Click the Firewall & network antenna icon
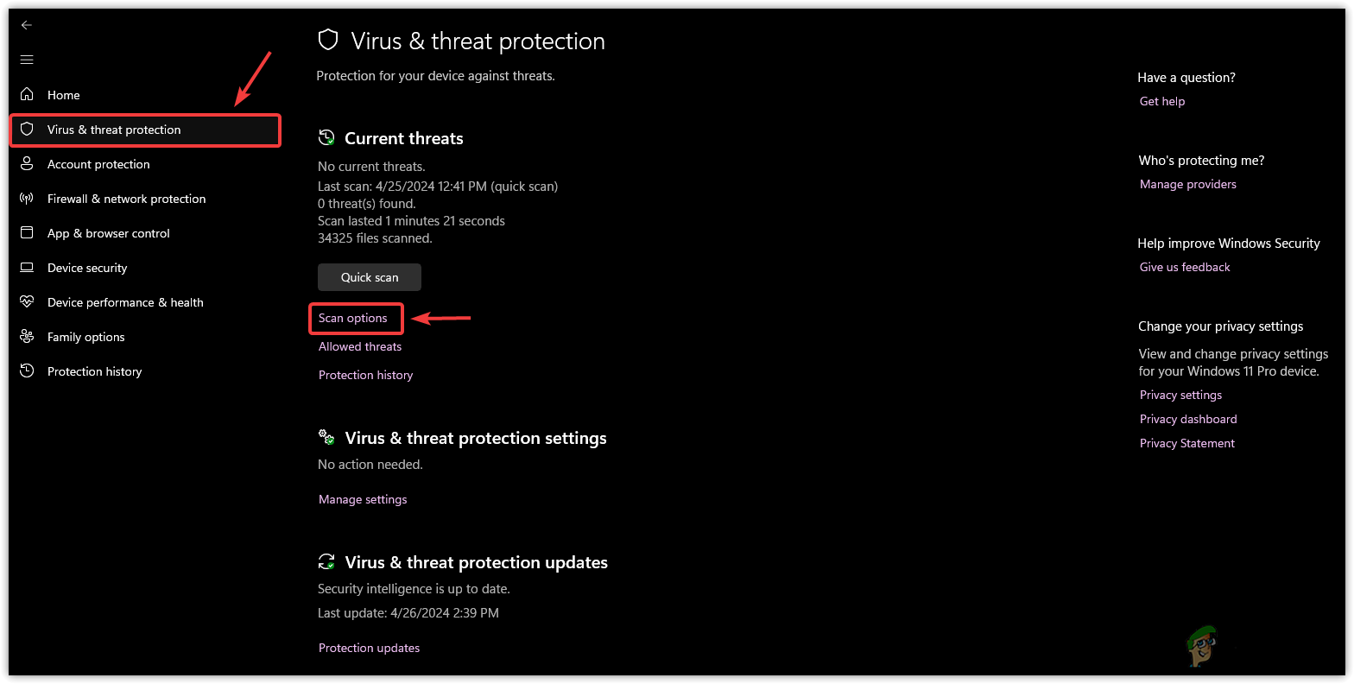1354x684 pixels. pyautogui.click(x=27, y=199)
